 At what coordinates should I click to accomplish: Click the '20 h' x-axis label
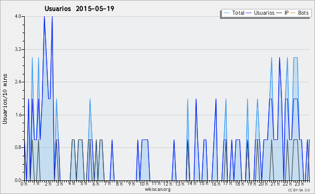[x=263, y=184]
